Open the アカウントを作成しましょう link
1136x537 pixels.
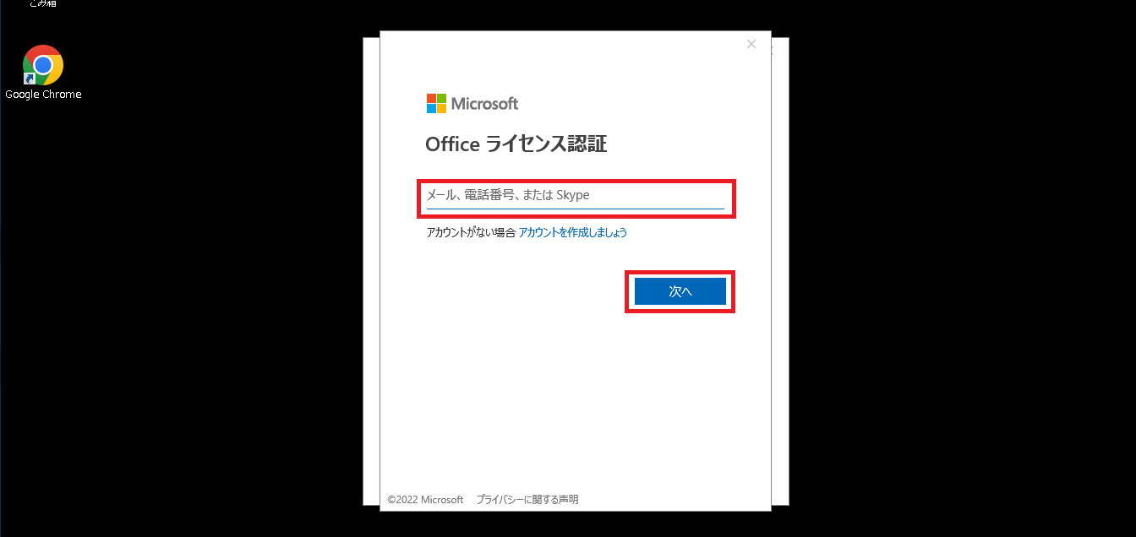coord(573,232)
